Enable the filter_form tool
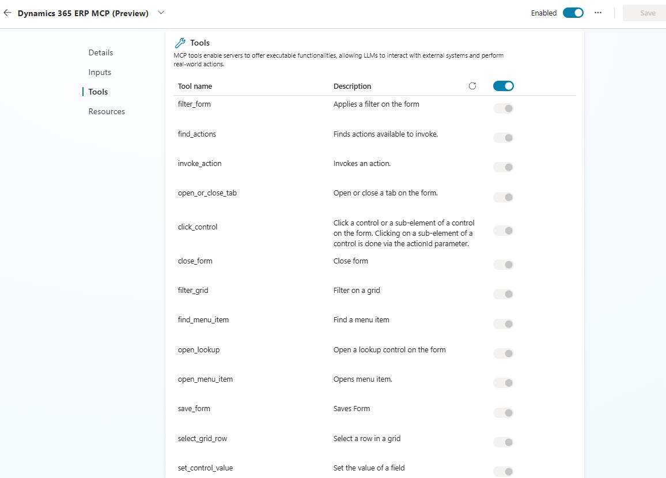The height and width of the screenshot is (478, 666). (x=503, y=108)
